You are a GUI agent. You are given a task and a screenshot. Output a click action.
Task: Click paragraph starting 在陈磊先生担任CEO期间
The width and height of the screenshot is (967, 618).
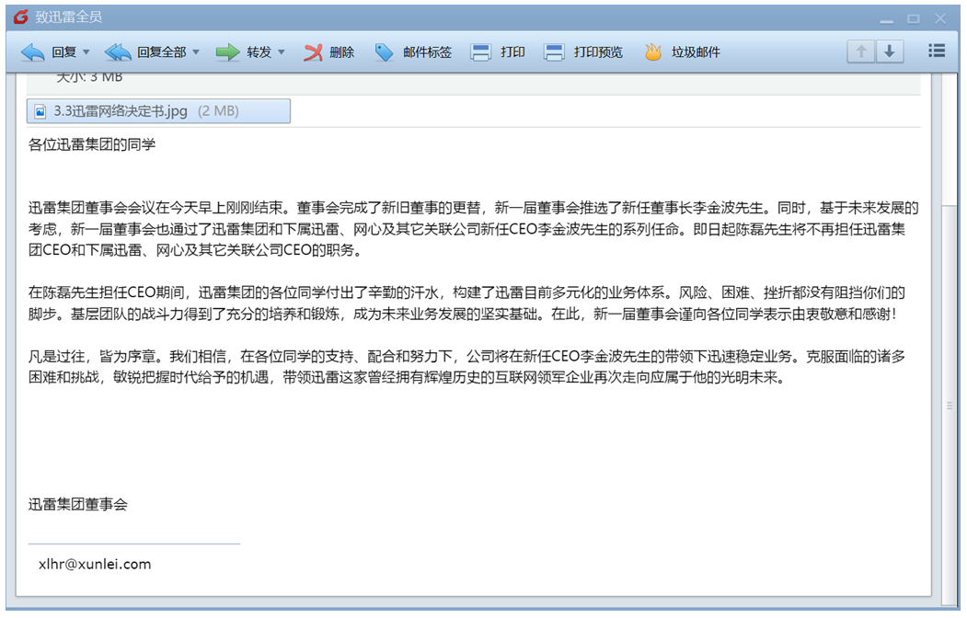click(x=466, y=303)
